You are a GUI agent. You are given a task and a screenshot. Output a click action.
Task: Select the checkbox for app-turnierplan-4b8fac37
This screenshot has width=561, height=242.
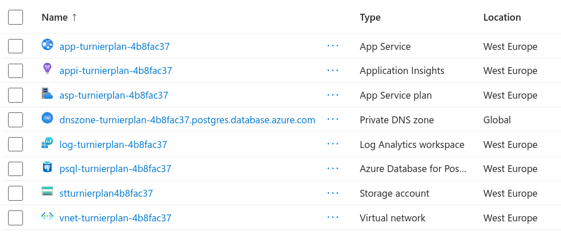pyautogui.click(x=16, y=46)
